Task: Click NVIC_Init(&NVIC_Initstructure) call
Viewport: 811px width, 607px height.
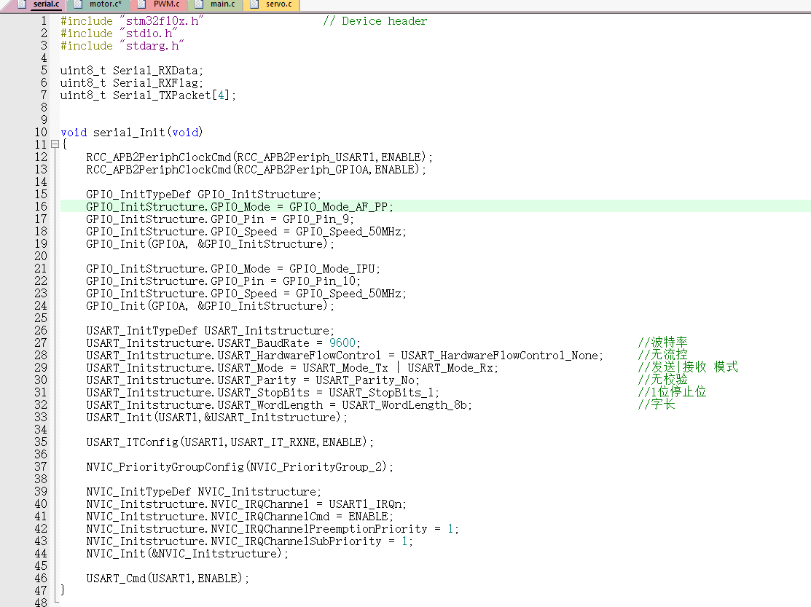Action: coord(187,554)
